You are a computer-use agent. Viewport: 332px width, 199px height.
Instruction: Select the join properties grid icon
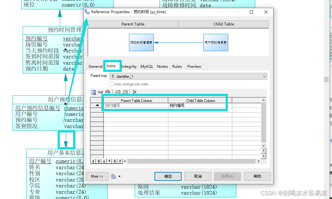93,92
